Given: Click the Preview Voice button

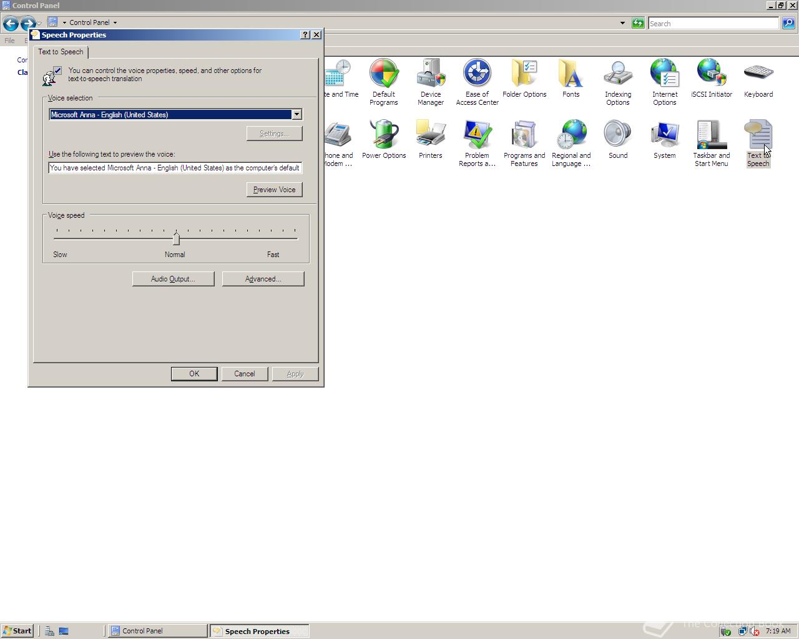Looking at the screenshot, I should 275,190.
